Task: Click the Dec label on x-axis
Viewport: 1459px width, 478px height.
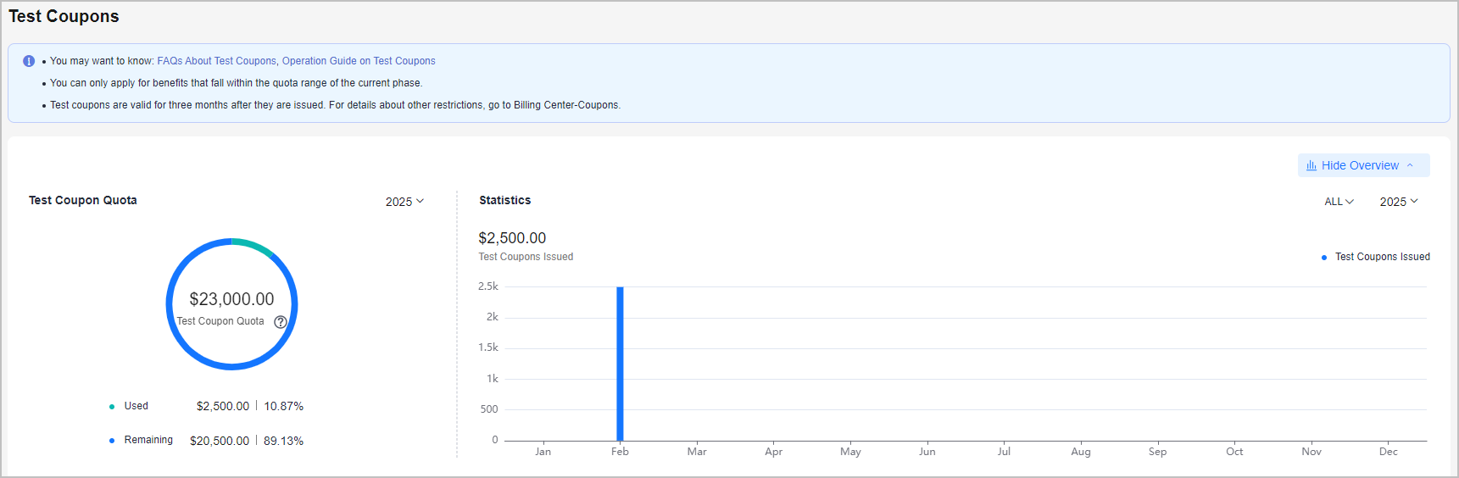Action: (x=1388, y=452)
